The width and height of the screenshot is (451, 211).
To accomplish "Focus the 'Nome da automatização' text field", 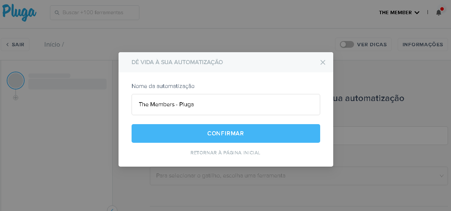I will click(225, 104).
